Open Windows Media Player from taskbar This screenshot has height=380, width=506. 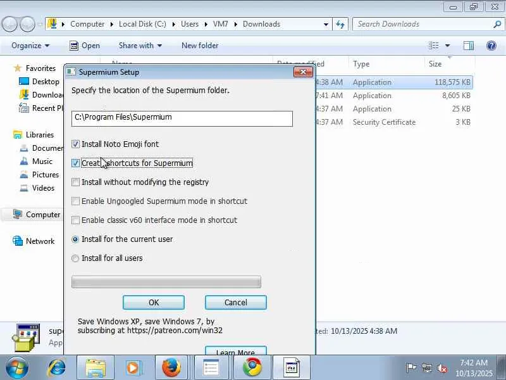(x=133, y=368)
